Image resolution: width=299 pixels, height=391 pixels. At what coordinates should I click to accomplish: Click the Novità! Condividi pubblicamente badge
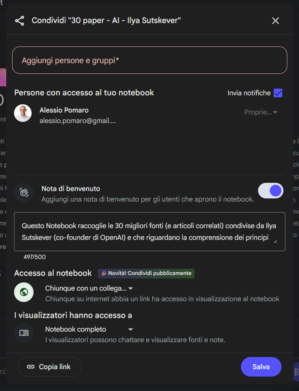click(x=146, y=273)
